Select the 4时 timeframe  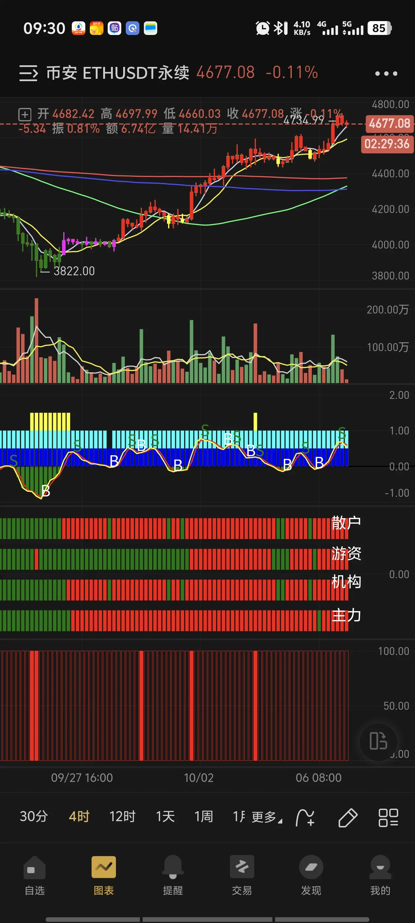click(79, 817)
